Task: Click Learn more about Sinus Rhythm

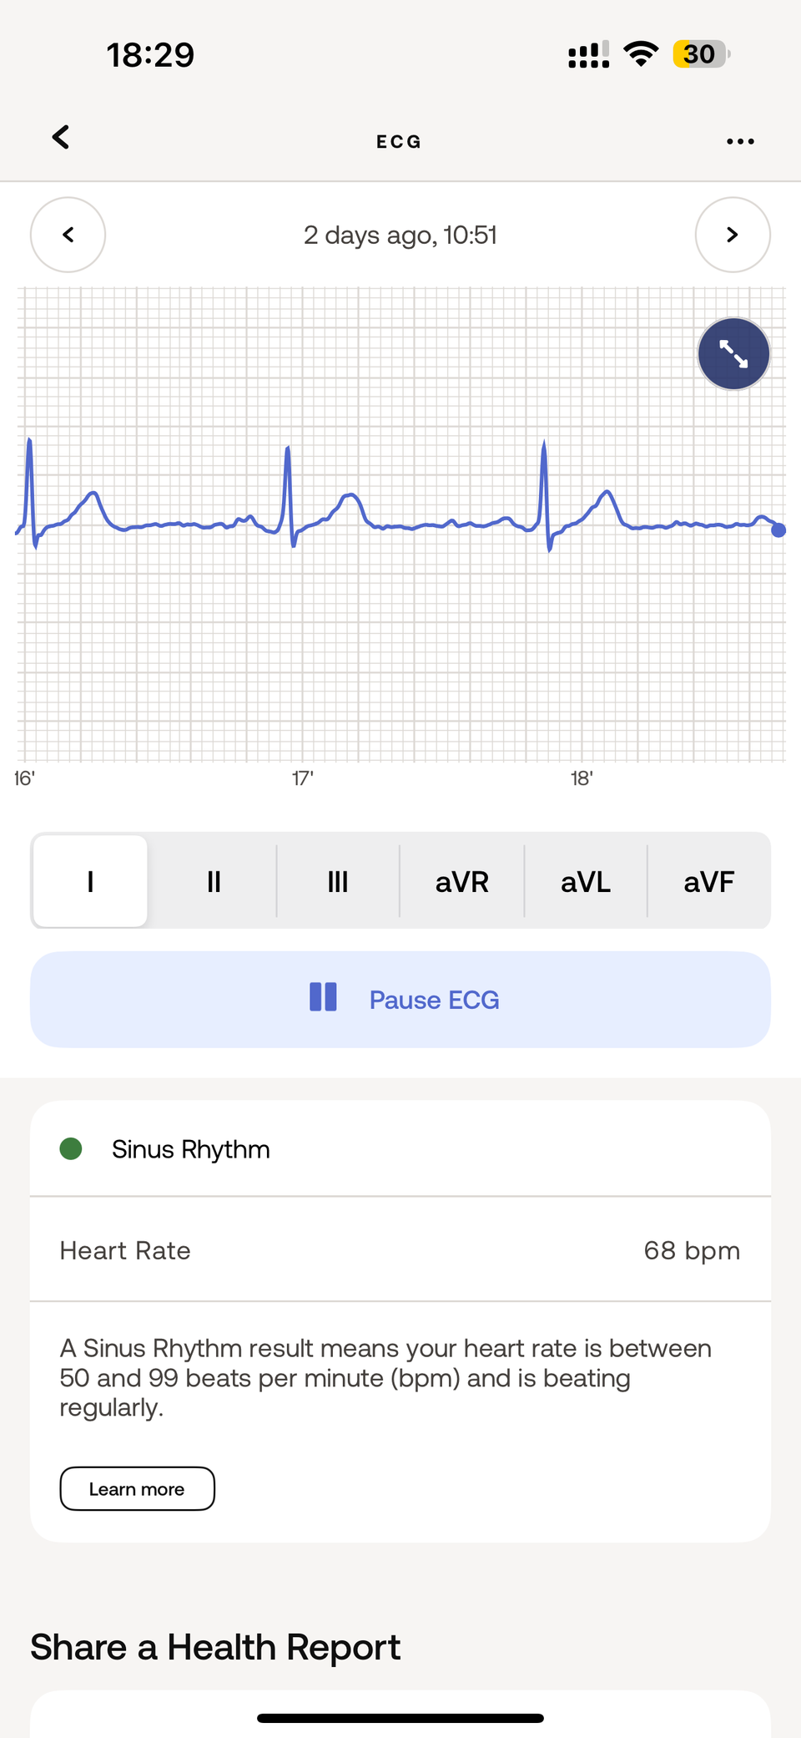Action: 137,1488
